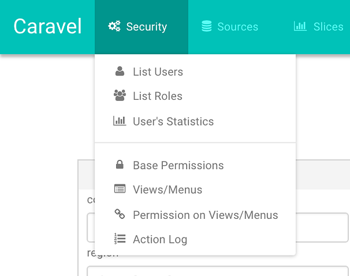The image size is (350, 276).
Task: Click the group icon beside List Roles
Action: (120, 95)
